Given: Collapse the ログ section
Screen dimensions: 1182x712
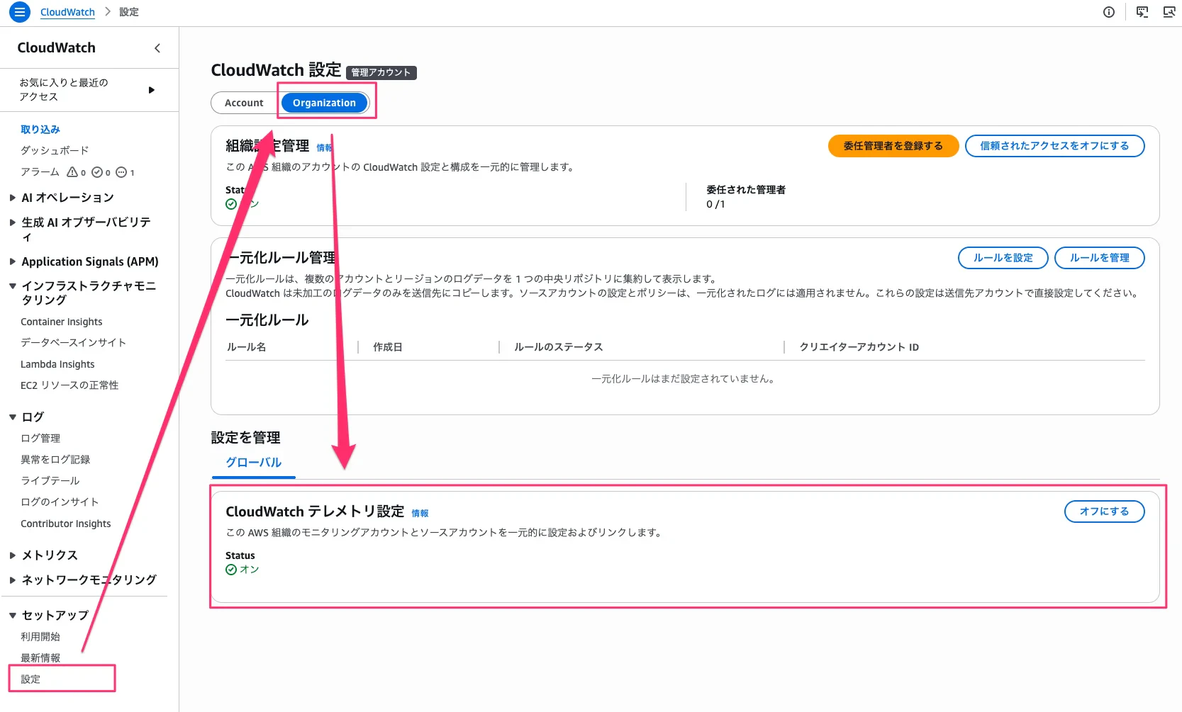Looking at the screenshot, I should [x=13, y=417].
